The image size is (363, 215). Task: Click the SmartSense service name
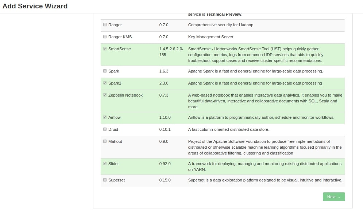pyautogui.click(x=119, y=49)
